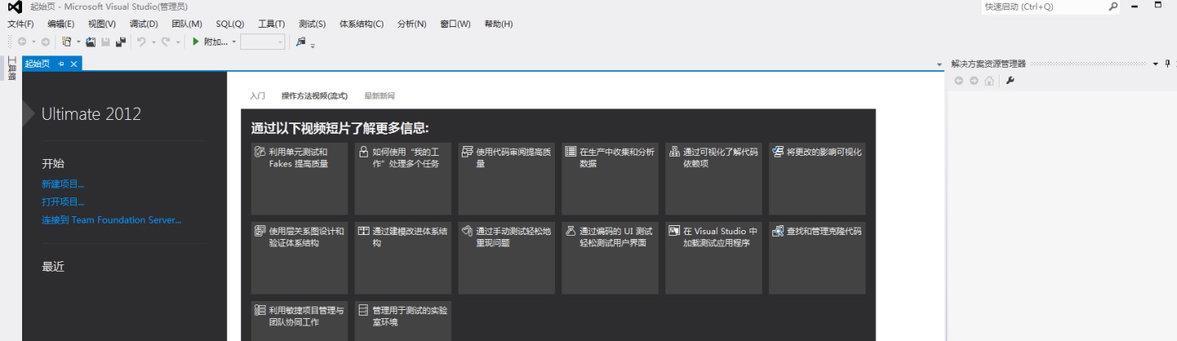Click the Quick Launch search input field
This screenshot has width=1177, height=341.
coord(1044,7)
